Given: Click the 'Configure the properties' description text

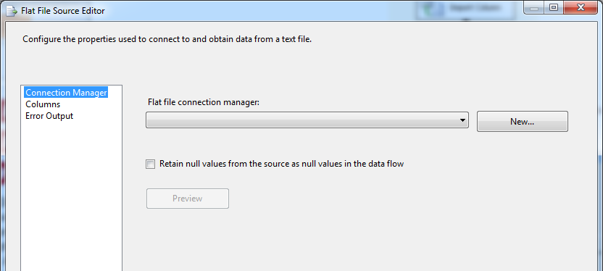Looking at the screenshot, I should [167, 39].
